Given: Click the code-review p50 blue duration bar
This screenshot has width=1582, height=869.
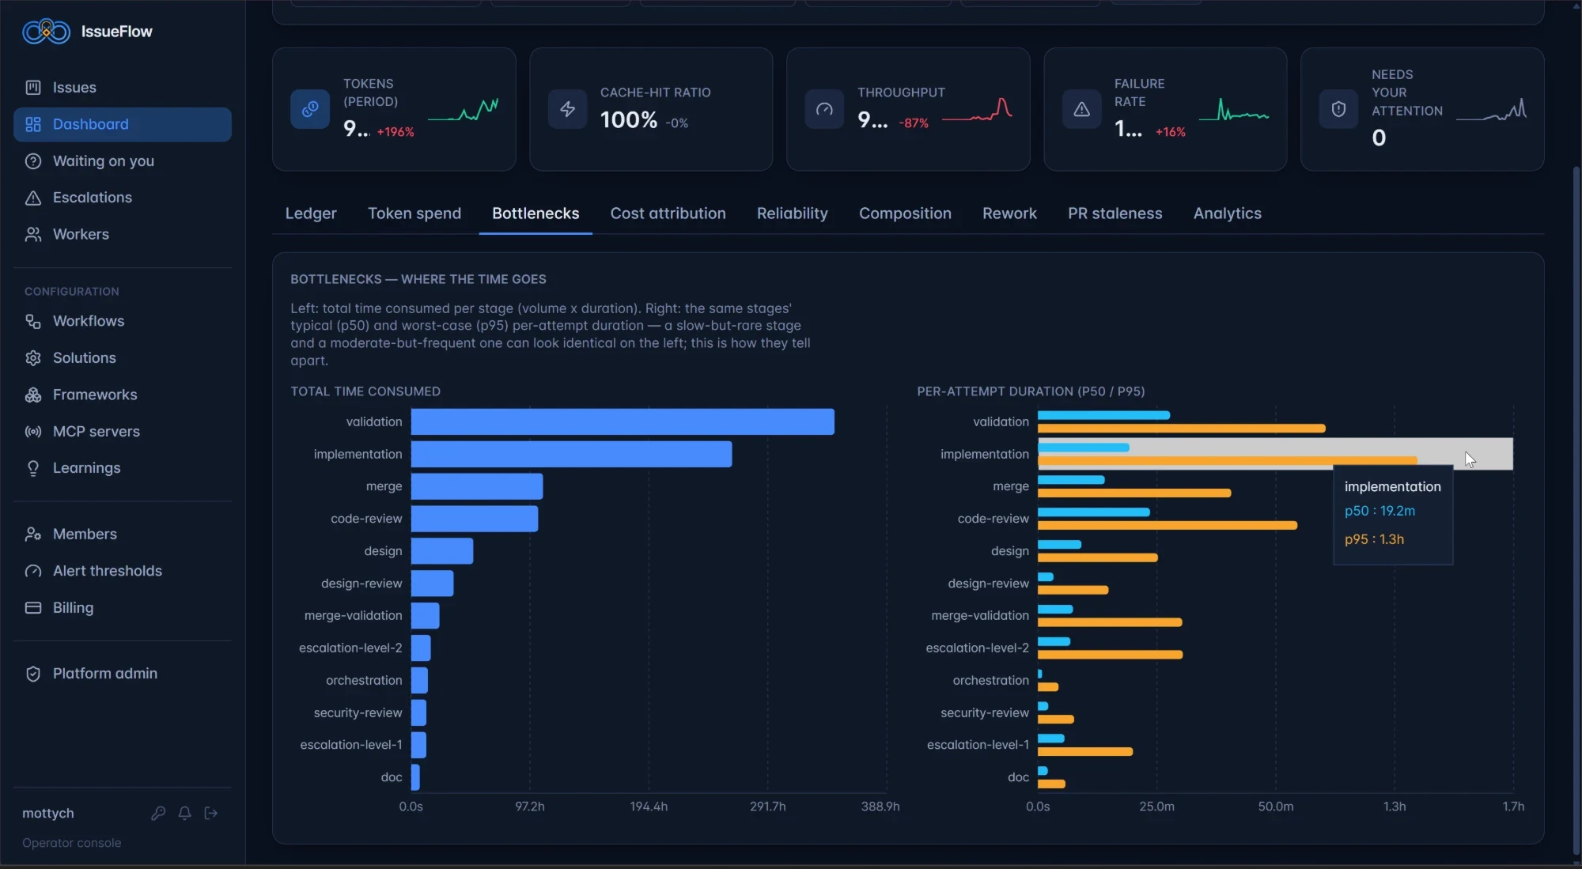Looking at the screenshot, I should tap(1094, 512).
